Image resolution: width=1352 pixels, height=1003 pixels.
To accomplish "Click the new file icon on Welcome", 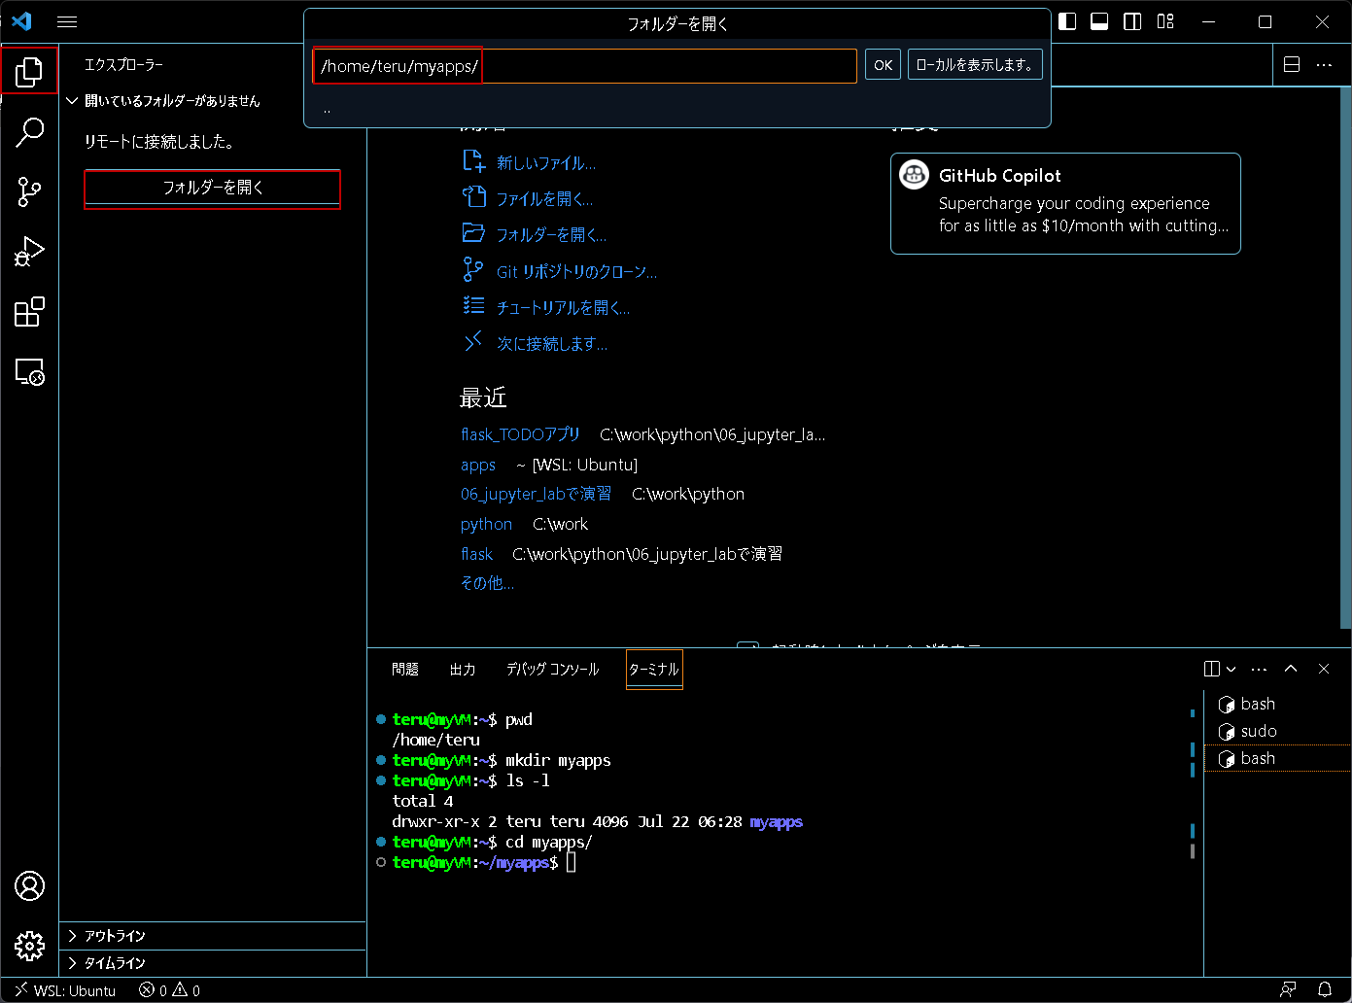I will 473,161.
